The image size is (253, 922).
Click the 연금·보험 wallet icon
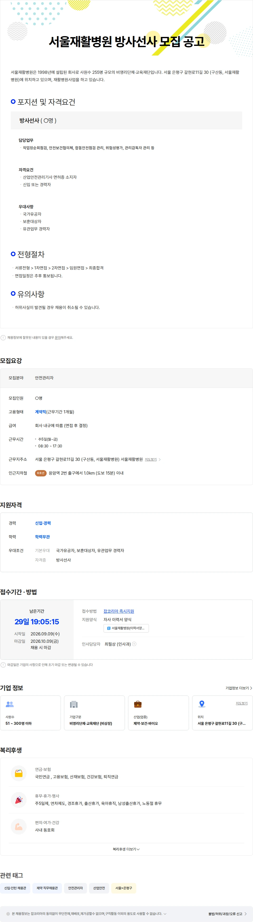click(19, 773)
